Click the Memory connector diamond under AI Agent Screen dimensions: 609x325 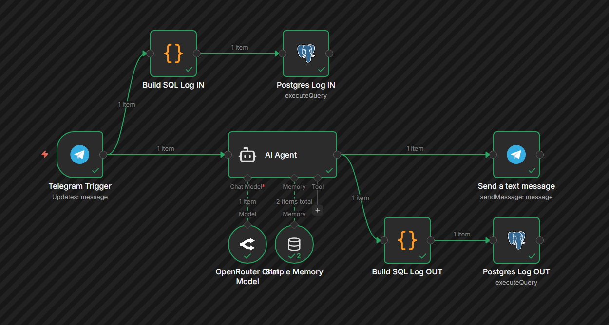294,179
